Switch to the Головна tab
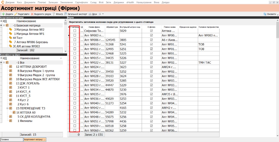This screenshot has height=142, width=279. point(12,140)
